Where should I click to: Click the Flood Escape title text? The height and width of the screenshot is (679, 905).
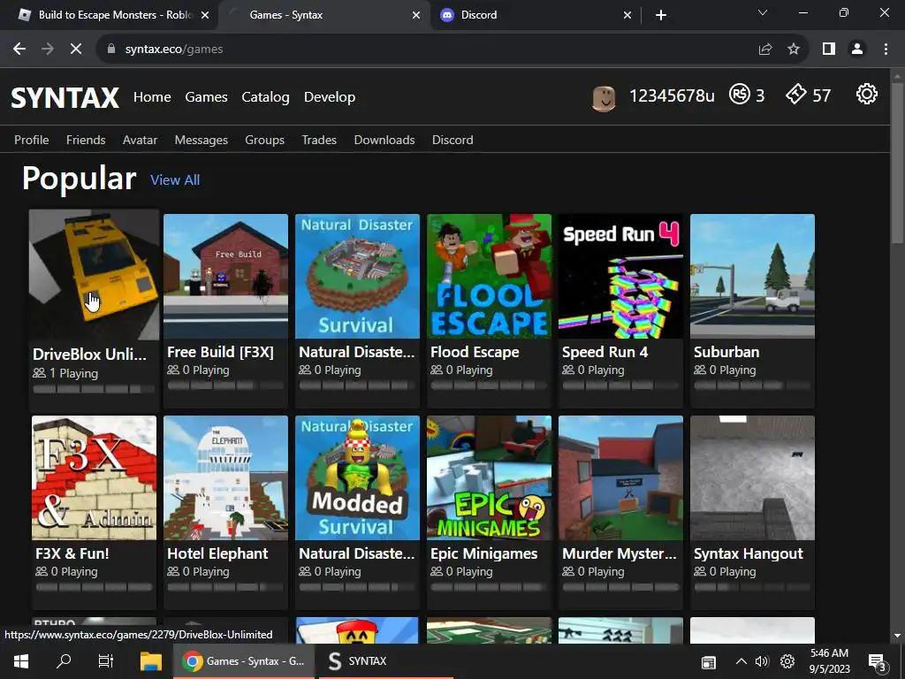(x=475, y=352)
